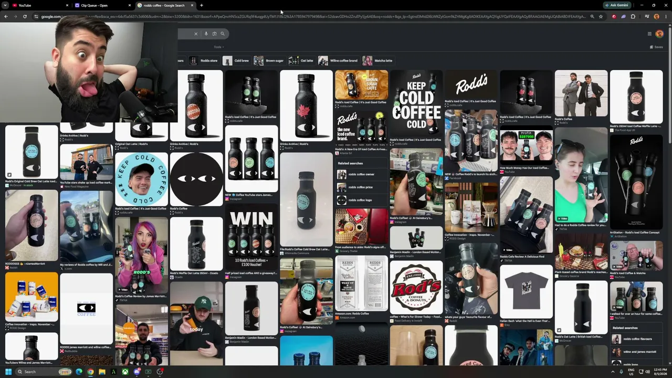Open the Rod's Coffee & Donuts logo image
The height and width of the screenshot is (378, 672).
coord(416,287)
